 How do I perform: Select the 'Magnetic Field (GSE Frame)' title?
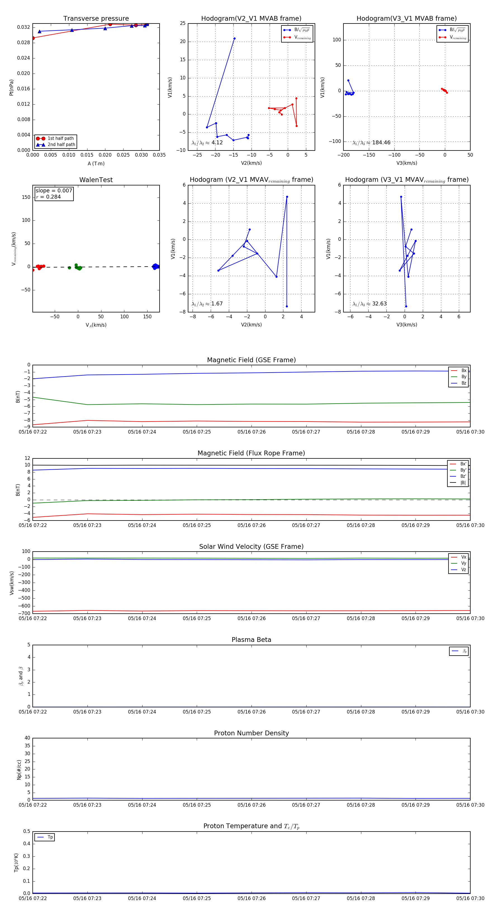pos(251,360)
